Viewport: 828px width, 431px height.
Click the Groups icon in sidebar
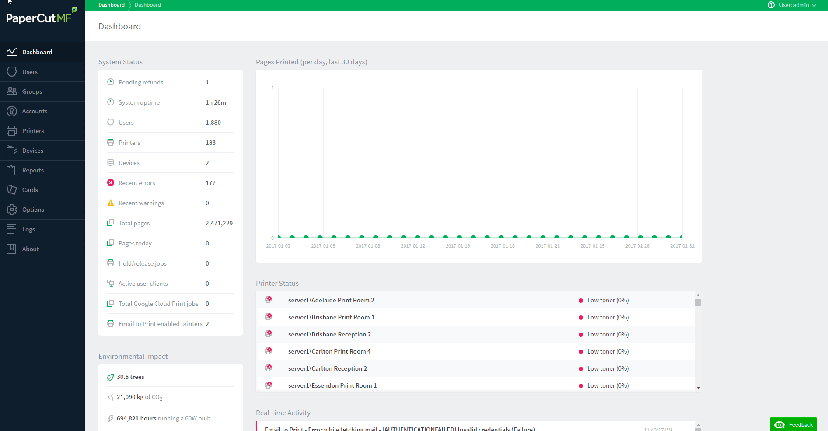(12, 91)
